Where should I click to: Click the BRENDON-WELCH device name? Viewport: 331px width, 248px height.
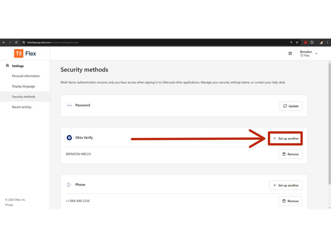pos(78,154)
